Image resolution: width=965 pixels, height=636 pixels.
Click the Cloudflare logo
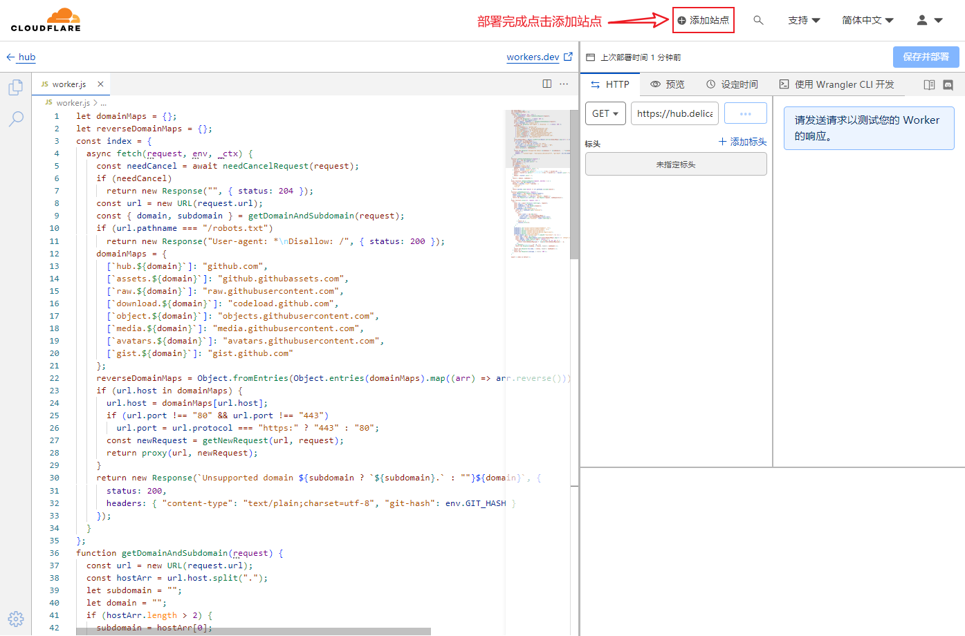(46, 20)
